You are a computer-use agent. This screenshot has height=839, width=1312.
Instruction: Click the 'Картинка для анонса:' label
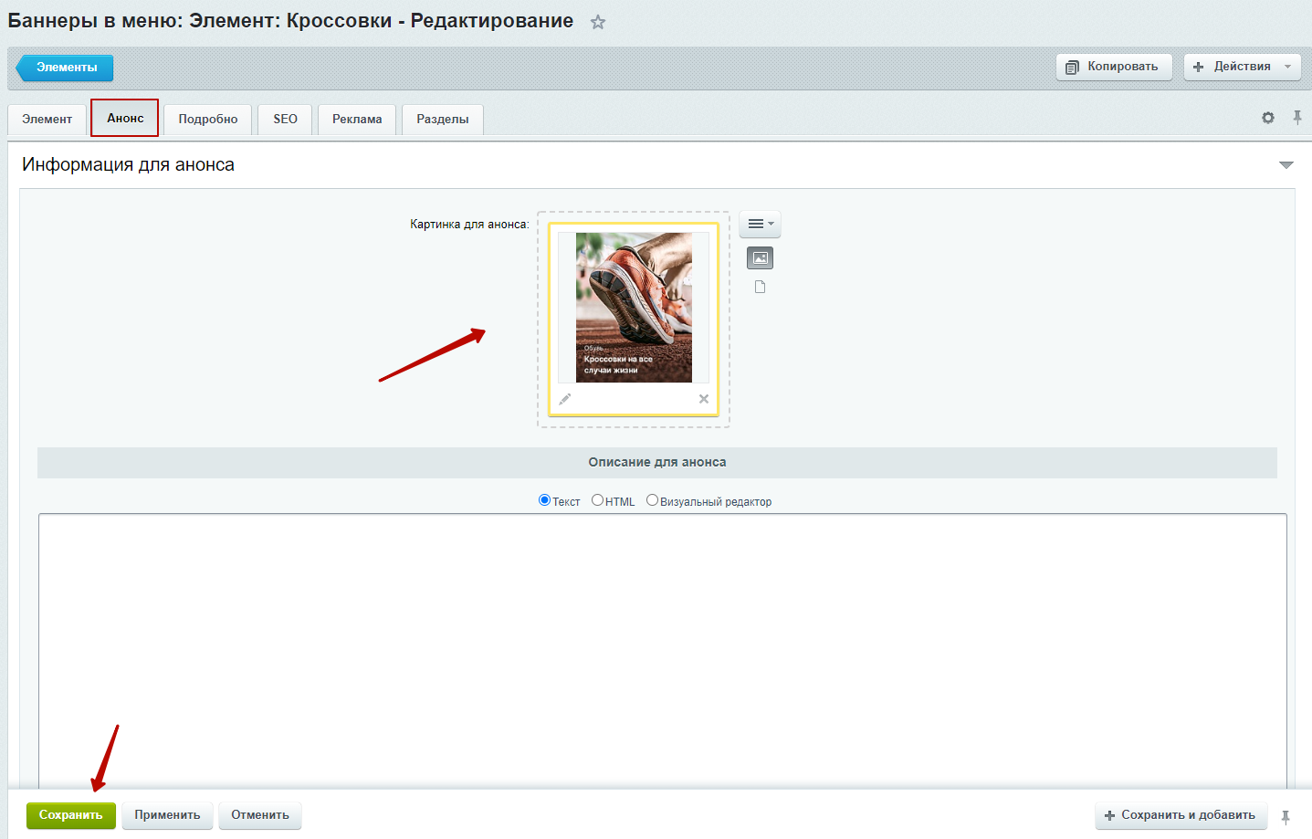(469, 225)
